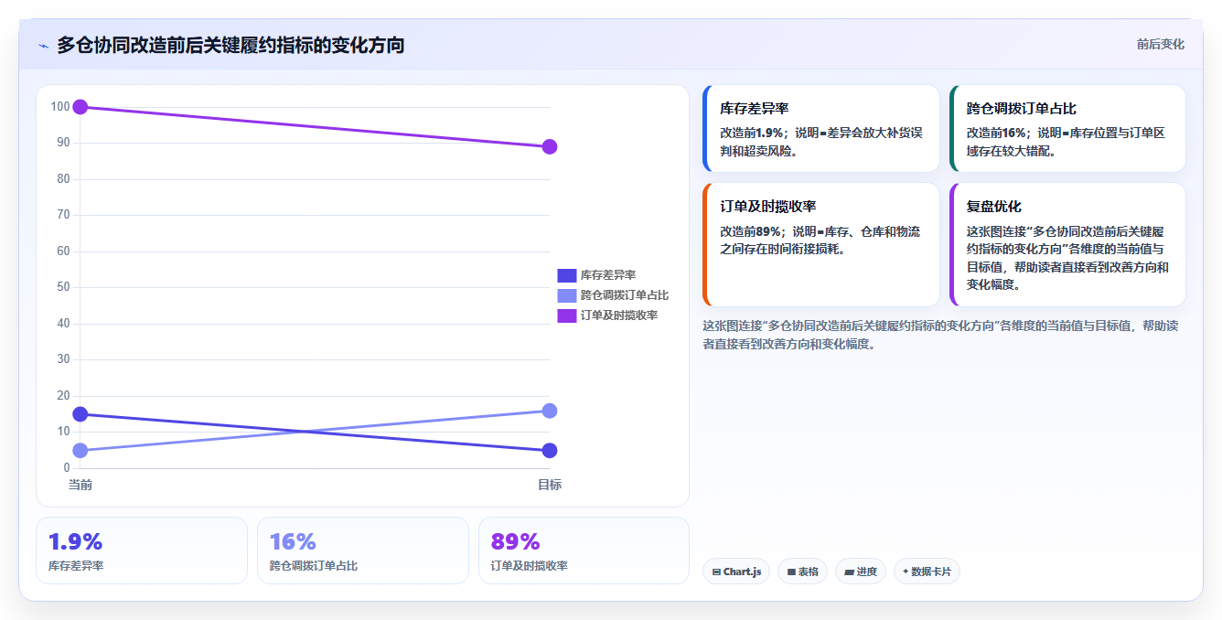Image resolution: width=1222 pixels, height=620 pixels.
Task: Open the 库存差异率 description card heading
Action: [x=755, y=108]
